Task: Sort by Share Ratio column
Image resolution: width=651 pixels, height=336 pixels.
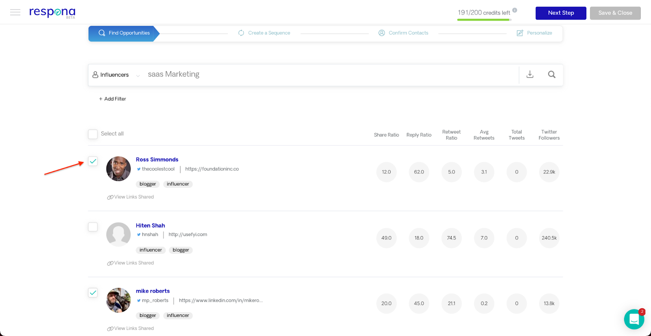Action: pyautogui.click(x=387, y=135)
